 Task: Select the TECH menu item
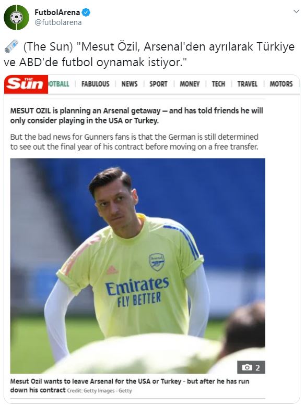[218, 84]
